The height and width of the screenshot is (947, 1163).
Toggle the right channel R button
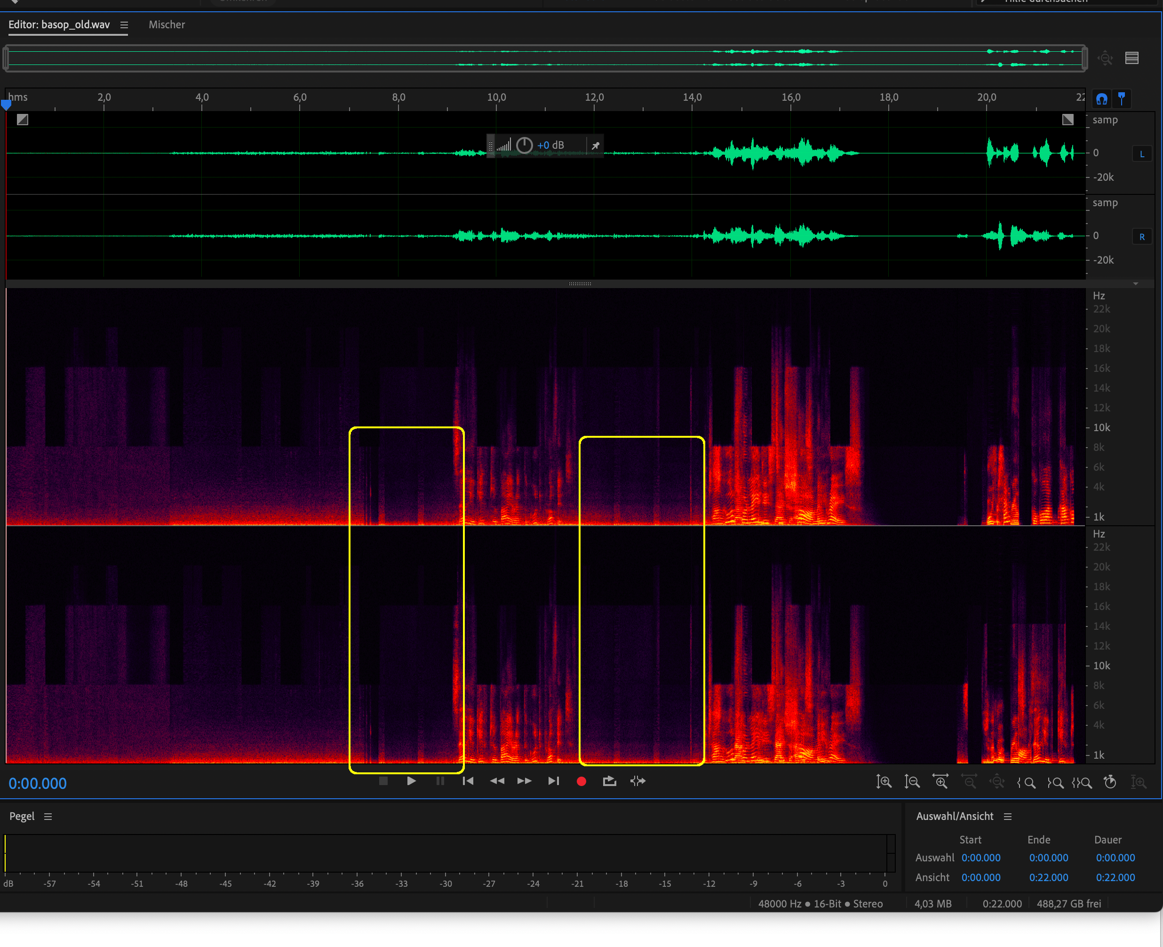[x=1142, y=237]
